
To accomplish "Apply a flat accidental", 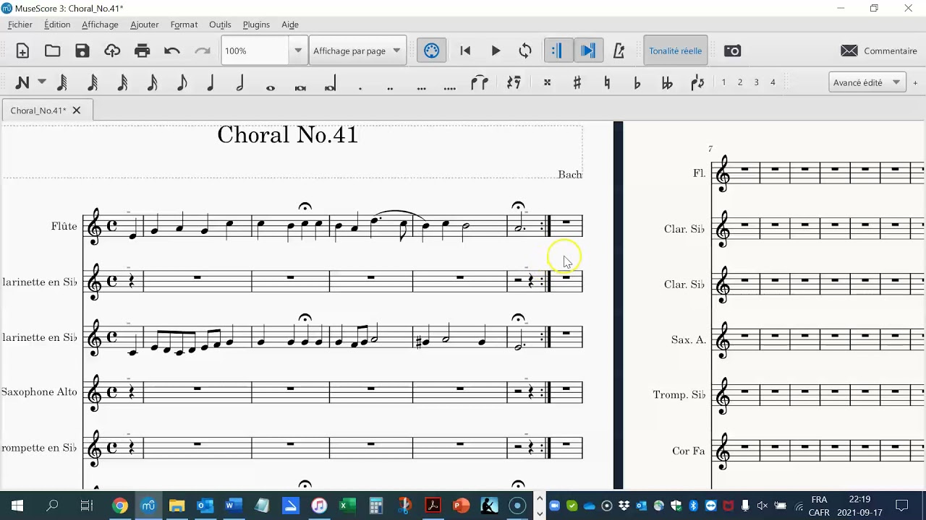I will 637,82.
